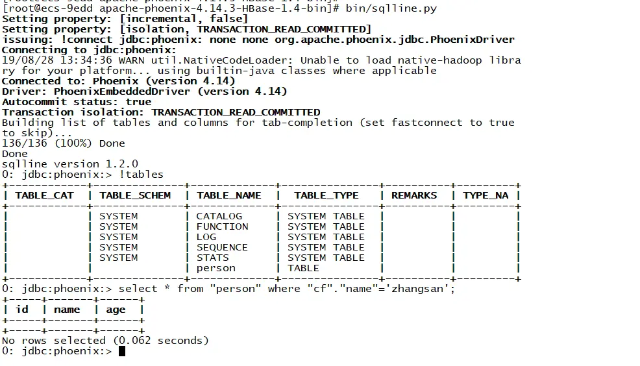Click the TABLE_CAT column header

pos(45,195)
